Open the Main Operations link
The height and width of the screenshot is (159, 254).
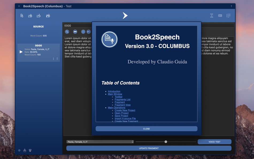click(117, 108)
